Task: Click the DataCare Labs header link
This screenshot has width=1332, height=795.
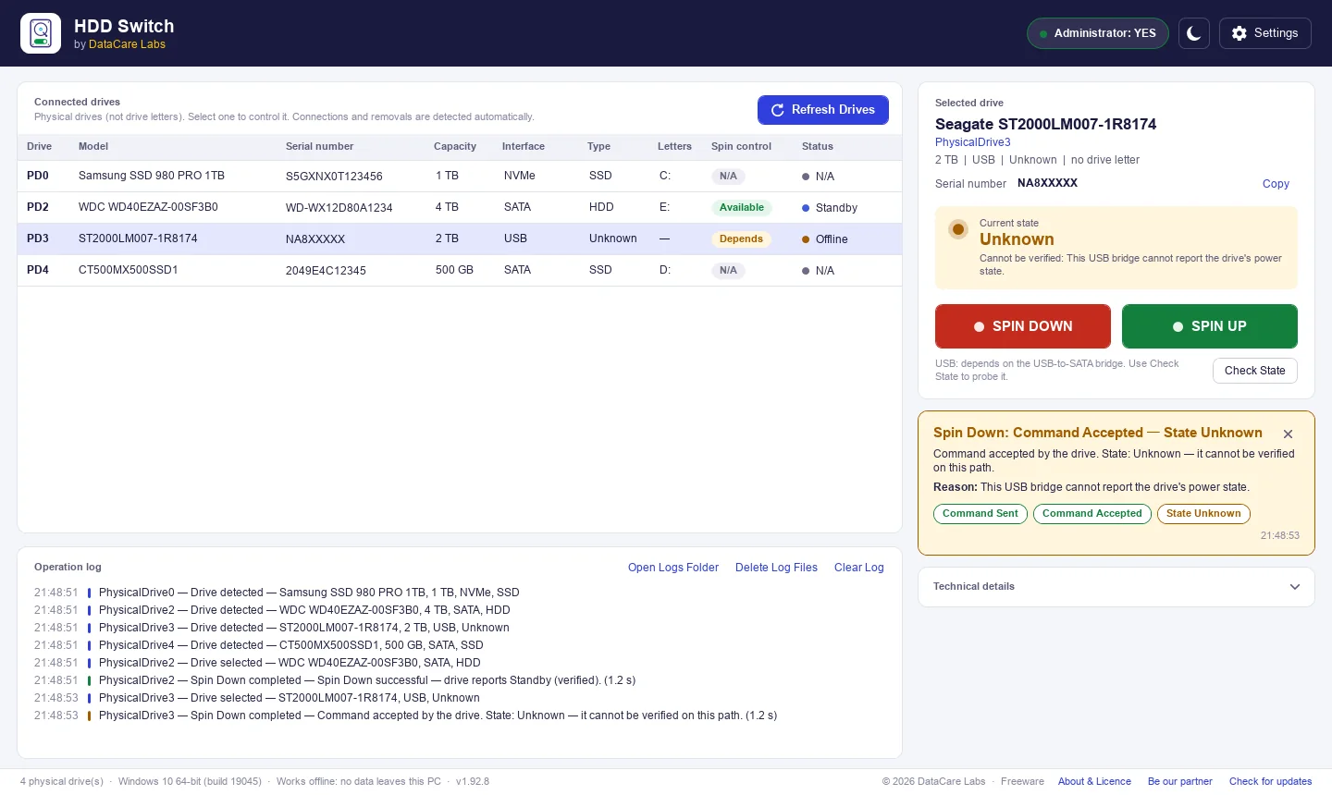Action: click(x=127, y=44)
